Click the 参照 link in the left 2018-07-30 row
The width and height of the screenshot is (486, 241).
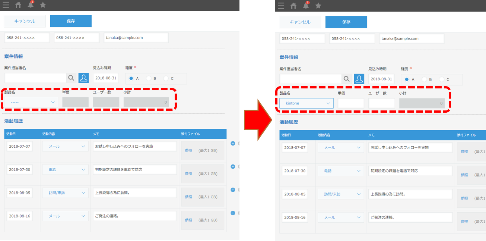click(188, 174)
